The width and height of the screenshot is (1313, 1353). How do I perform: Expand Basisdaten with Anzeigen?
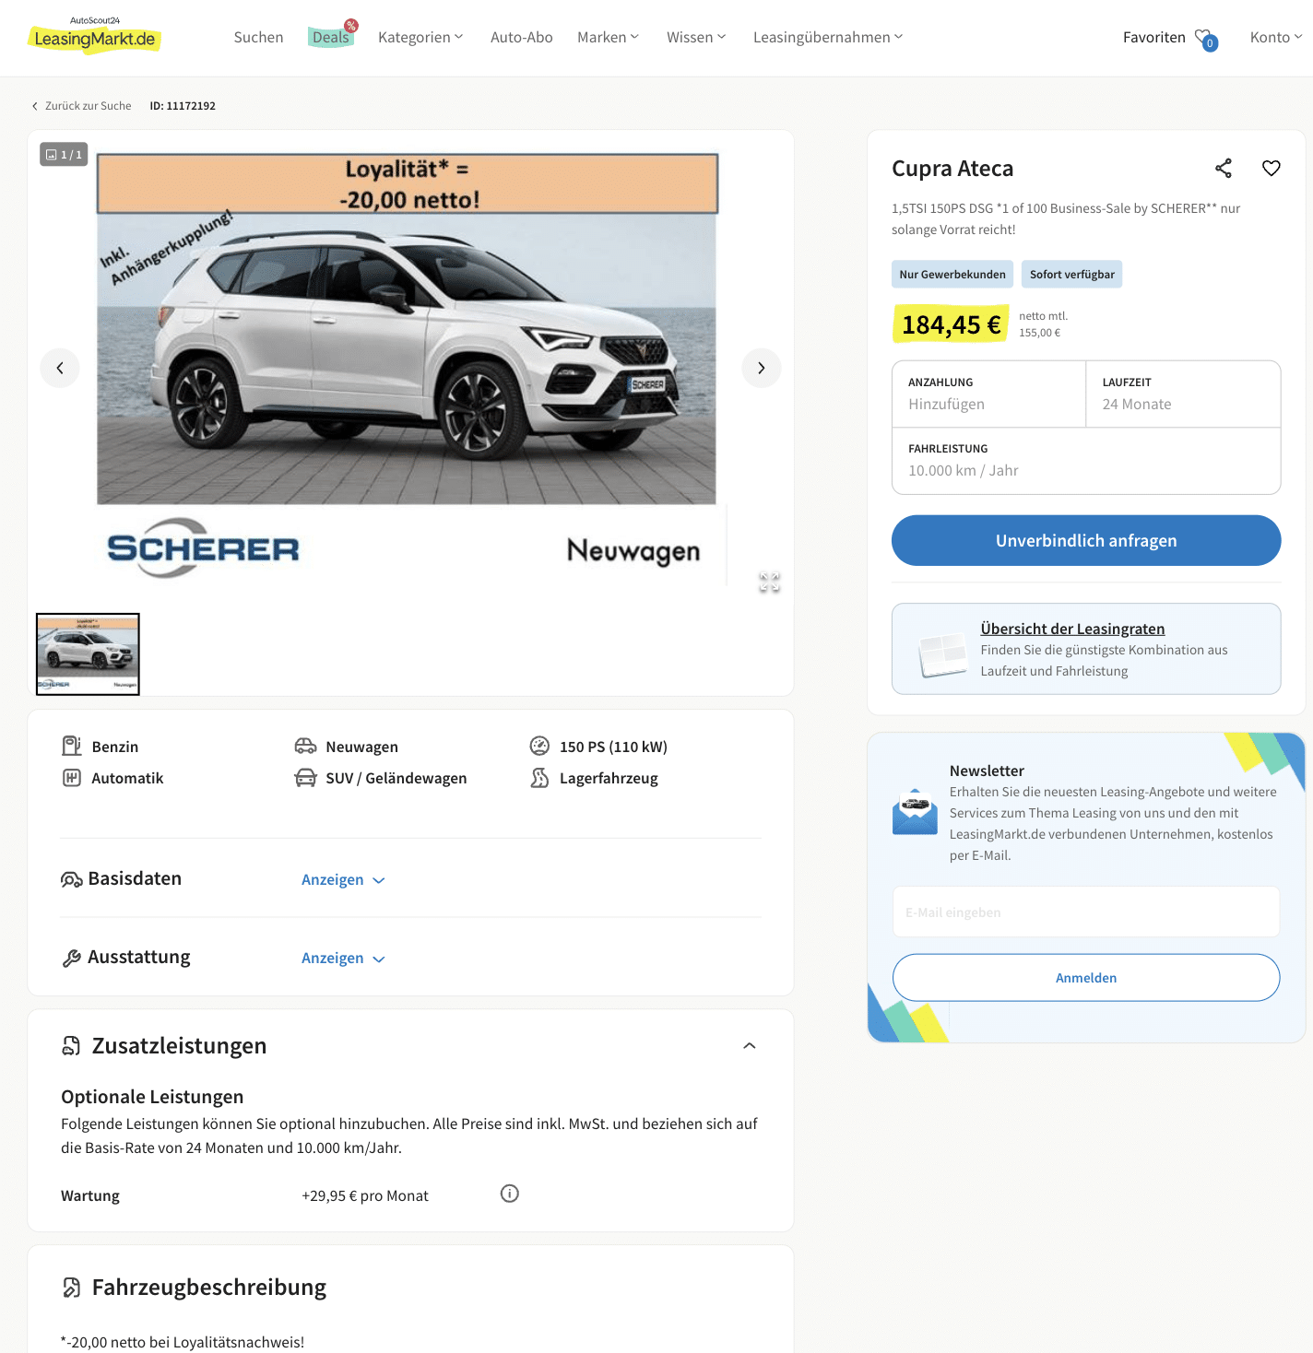pyautogui.click(x=343, y=879)
